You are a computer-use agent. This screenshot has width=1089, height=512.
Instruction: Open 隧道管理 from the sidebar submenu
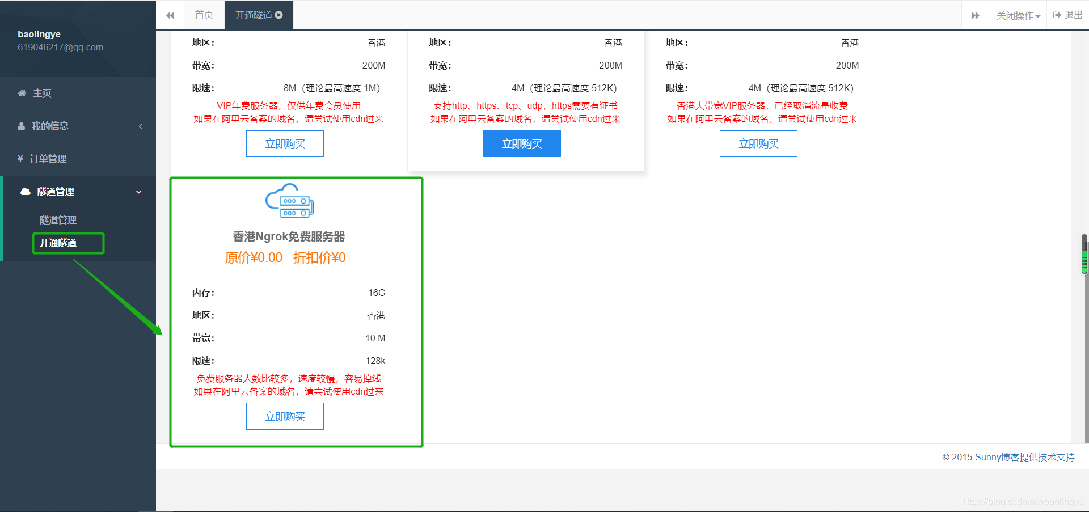coord(57,219)
